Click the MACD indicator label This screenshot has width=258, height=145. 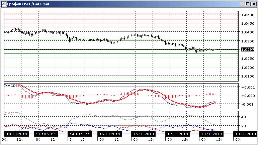click(10, 86)
